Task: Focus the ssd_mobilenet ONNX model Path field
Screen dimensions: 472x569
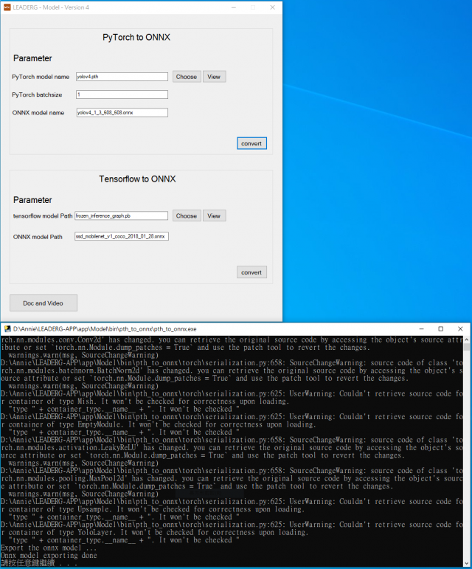Action: (x=122, y=236)
